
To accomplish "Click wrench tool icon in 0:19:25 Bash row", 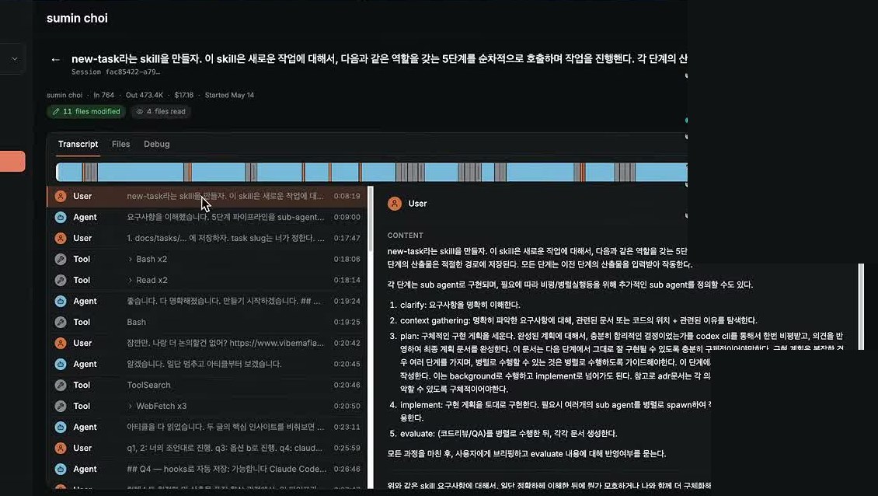I will click(x=61, y=323).
